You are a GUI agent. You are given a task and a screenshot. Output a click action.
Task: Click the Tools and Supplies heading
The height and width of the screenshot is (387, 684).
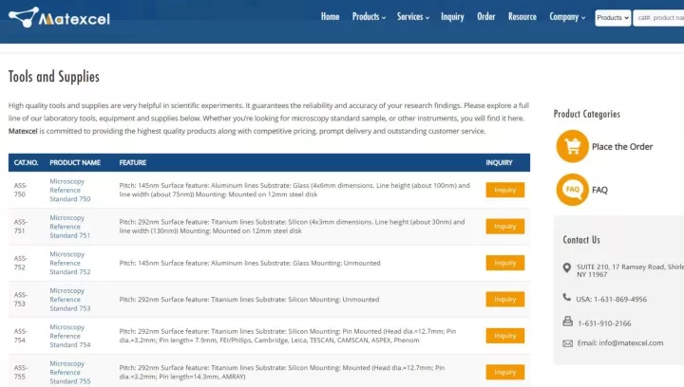pos(53,77)
